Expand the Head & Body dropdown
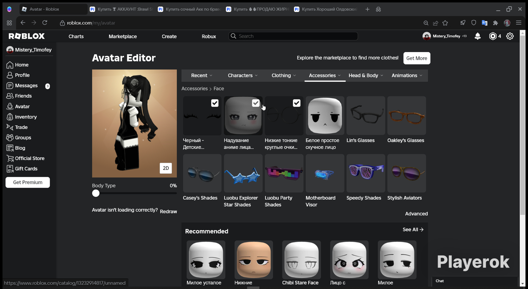528x289 pixels. click(366, 75)
